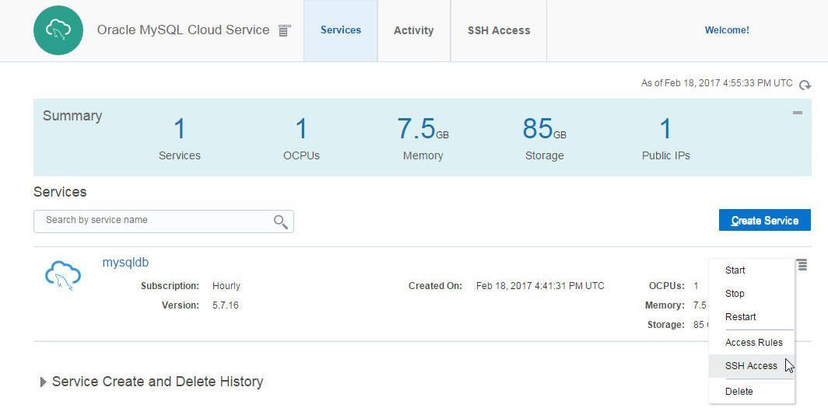The width and height of the screenshot is (828, 415).
Task: Click the mysqldb cloud dolphin icon
Action: coord(63,275)
